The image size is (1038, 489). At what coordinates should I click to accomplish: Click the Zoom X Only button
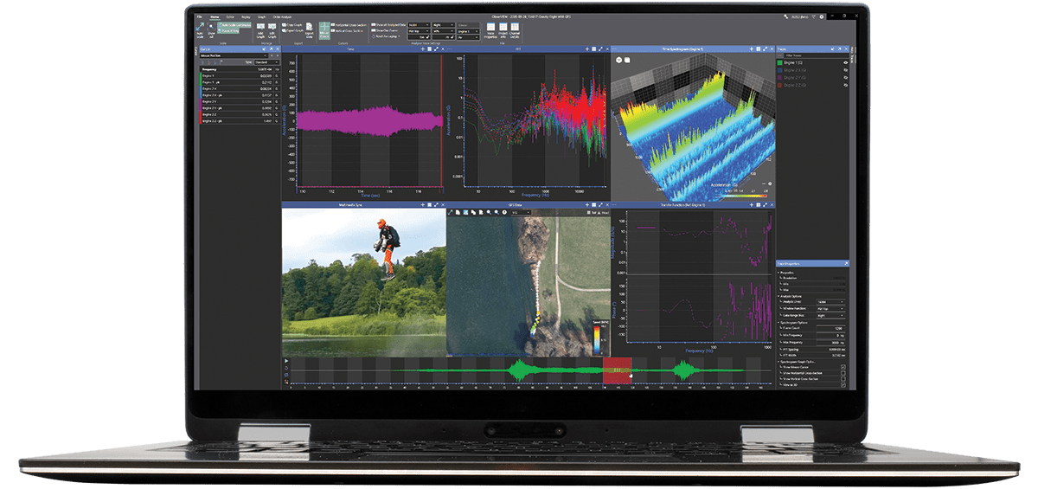[x=228, y=31]
